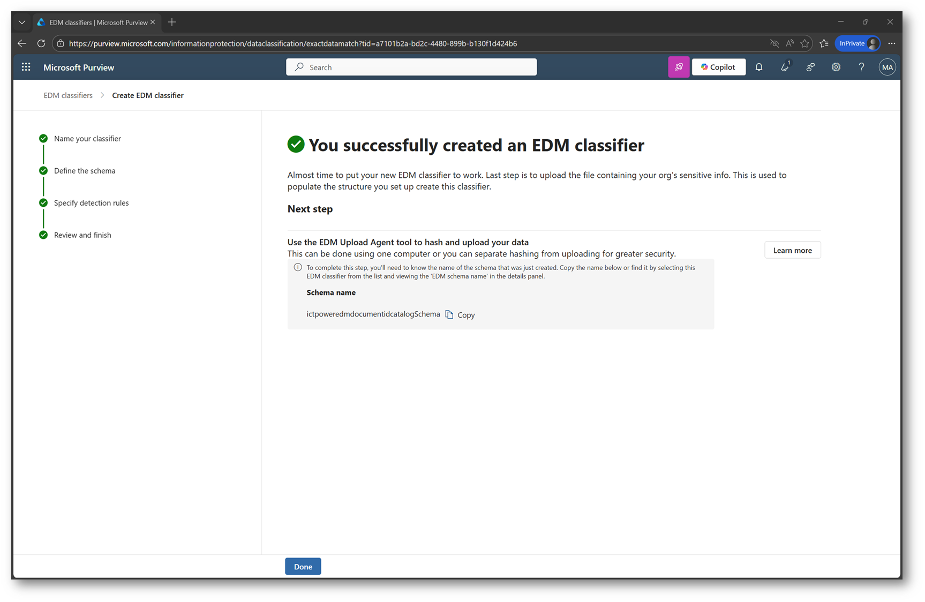Click the help question mark icon

(x=861, y=67)
